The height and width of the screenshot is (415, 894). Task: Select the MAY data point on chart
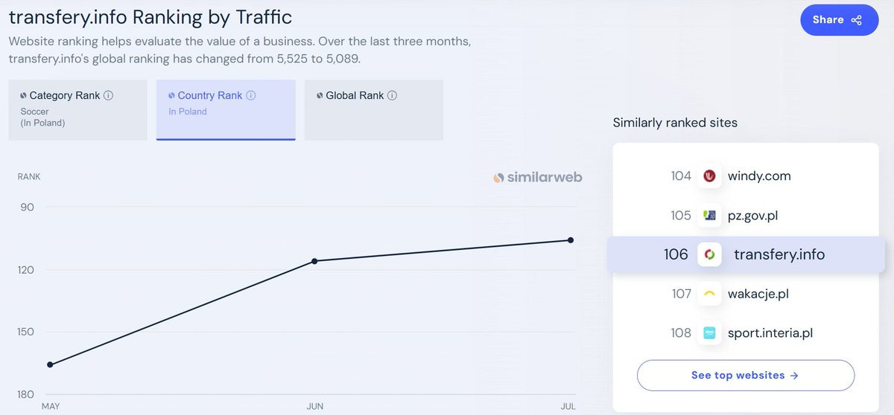50,364
